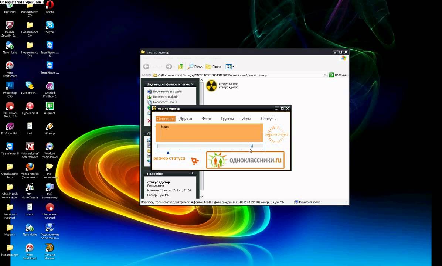This screenshot has width=442, height=266.
Task: Click Переместить файл task link
Action: tap(166, 97)
